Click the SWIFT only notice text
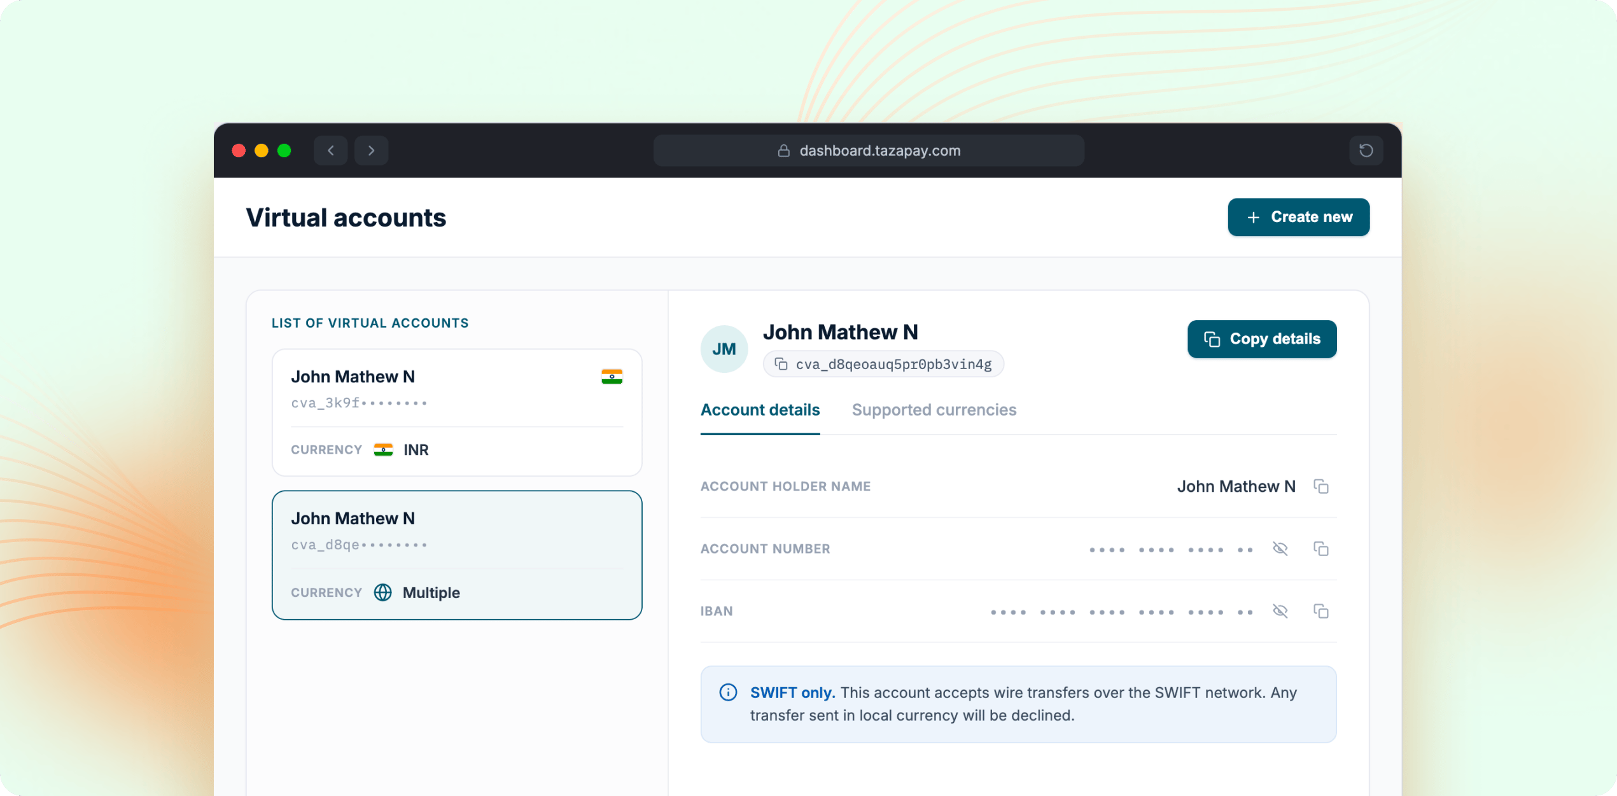The height and width of the screenshot is (796, 1617). pyautogui.click(x=1023, y=704)
